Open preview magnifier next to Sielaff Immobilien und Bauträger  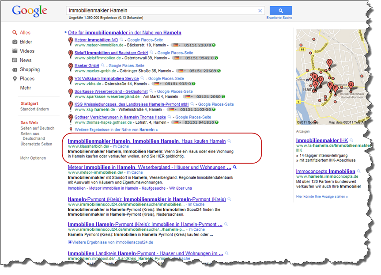(x=151, y=53)
